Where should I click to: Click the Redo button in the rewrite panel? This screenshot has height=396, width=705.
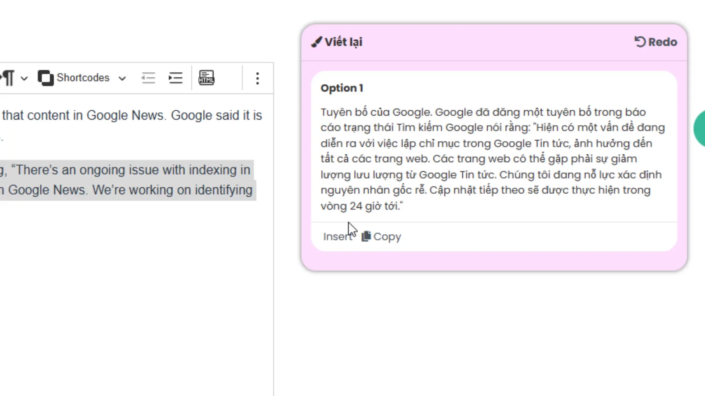656,42
